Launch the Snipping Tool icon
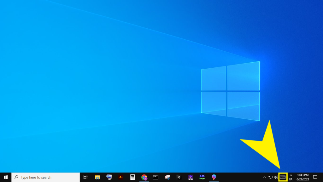Screen dimensions: 323x182 (167, 177)
